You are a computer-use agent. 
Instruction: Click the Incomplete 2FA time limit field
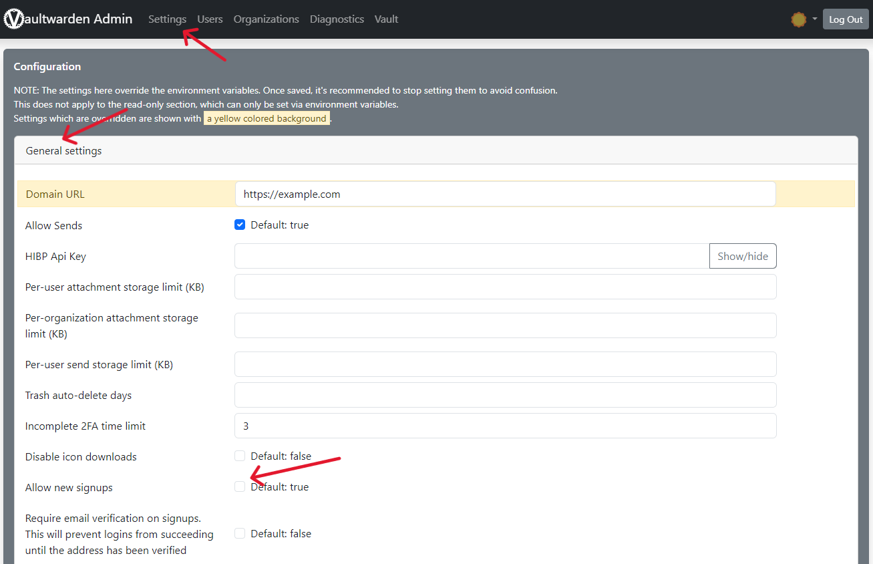coord(505,426)
